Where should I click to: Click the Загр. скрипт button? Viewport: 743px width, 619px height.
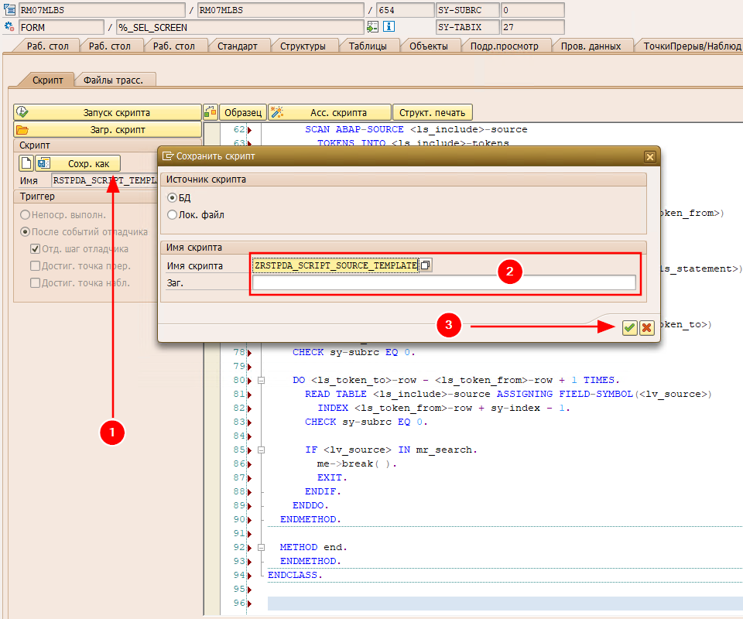[108, 130]
